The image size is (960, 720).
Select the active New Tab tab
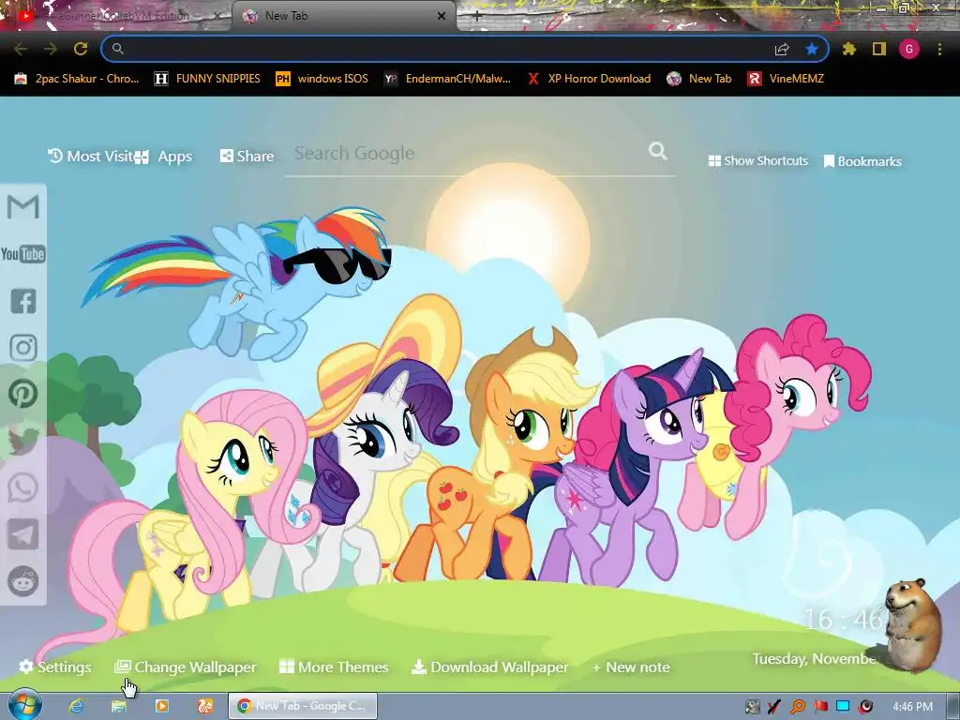coord(343,16)
